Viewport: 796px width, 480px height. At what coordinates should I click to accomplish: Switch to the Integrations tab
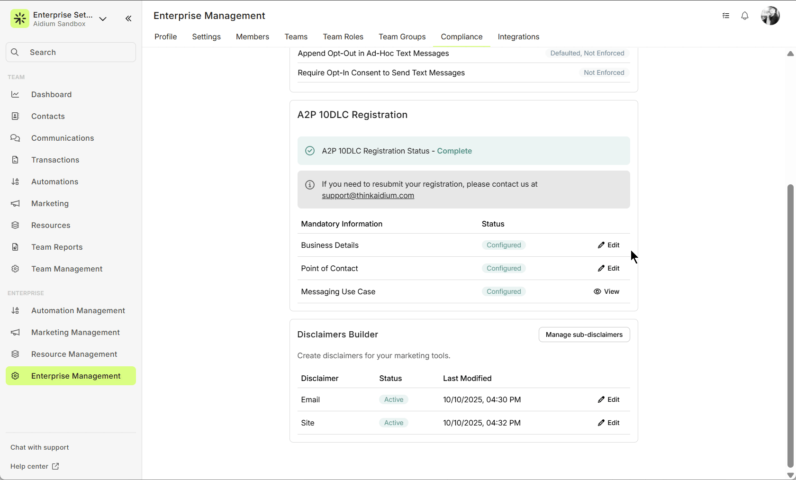(518, 37)
